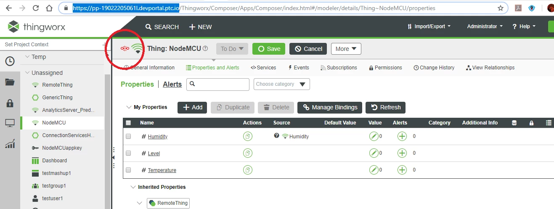This screenshot has width=554, height=209.
Task: Switch to the Permissions tab
Action: [x=385, y=68]
